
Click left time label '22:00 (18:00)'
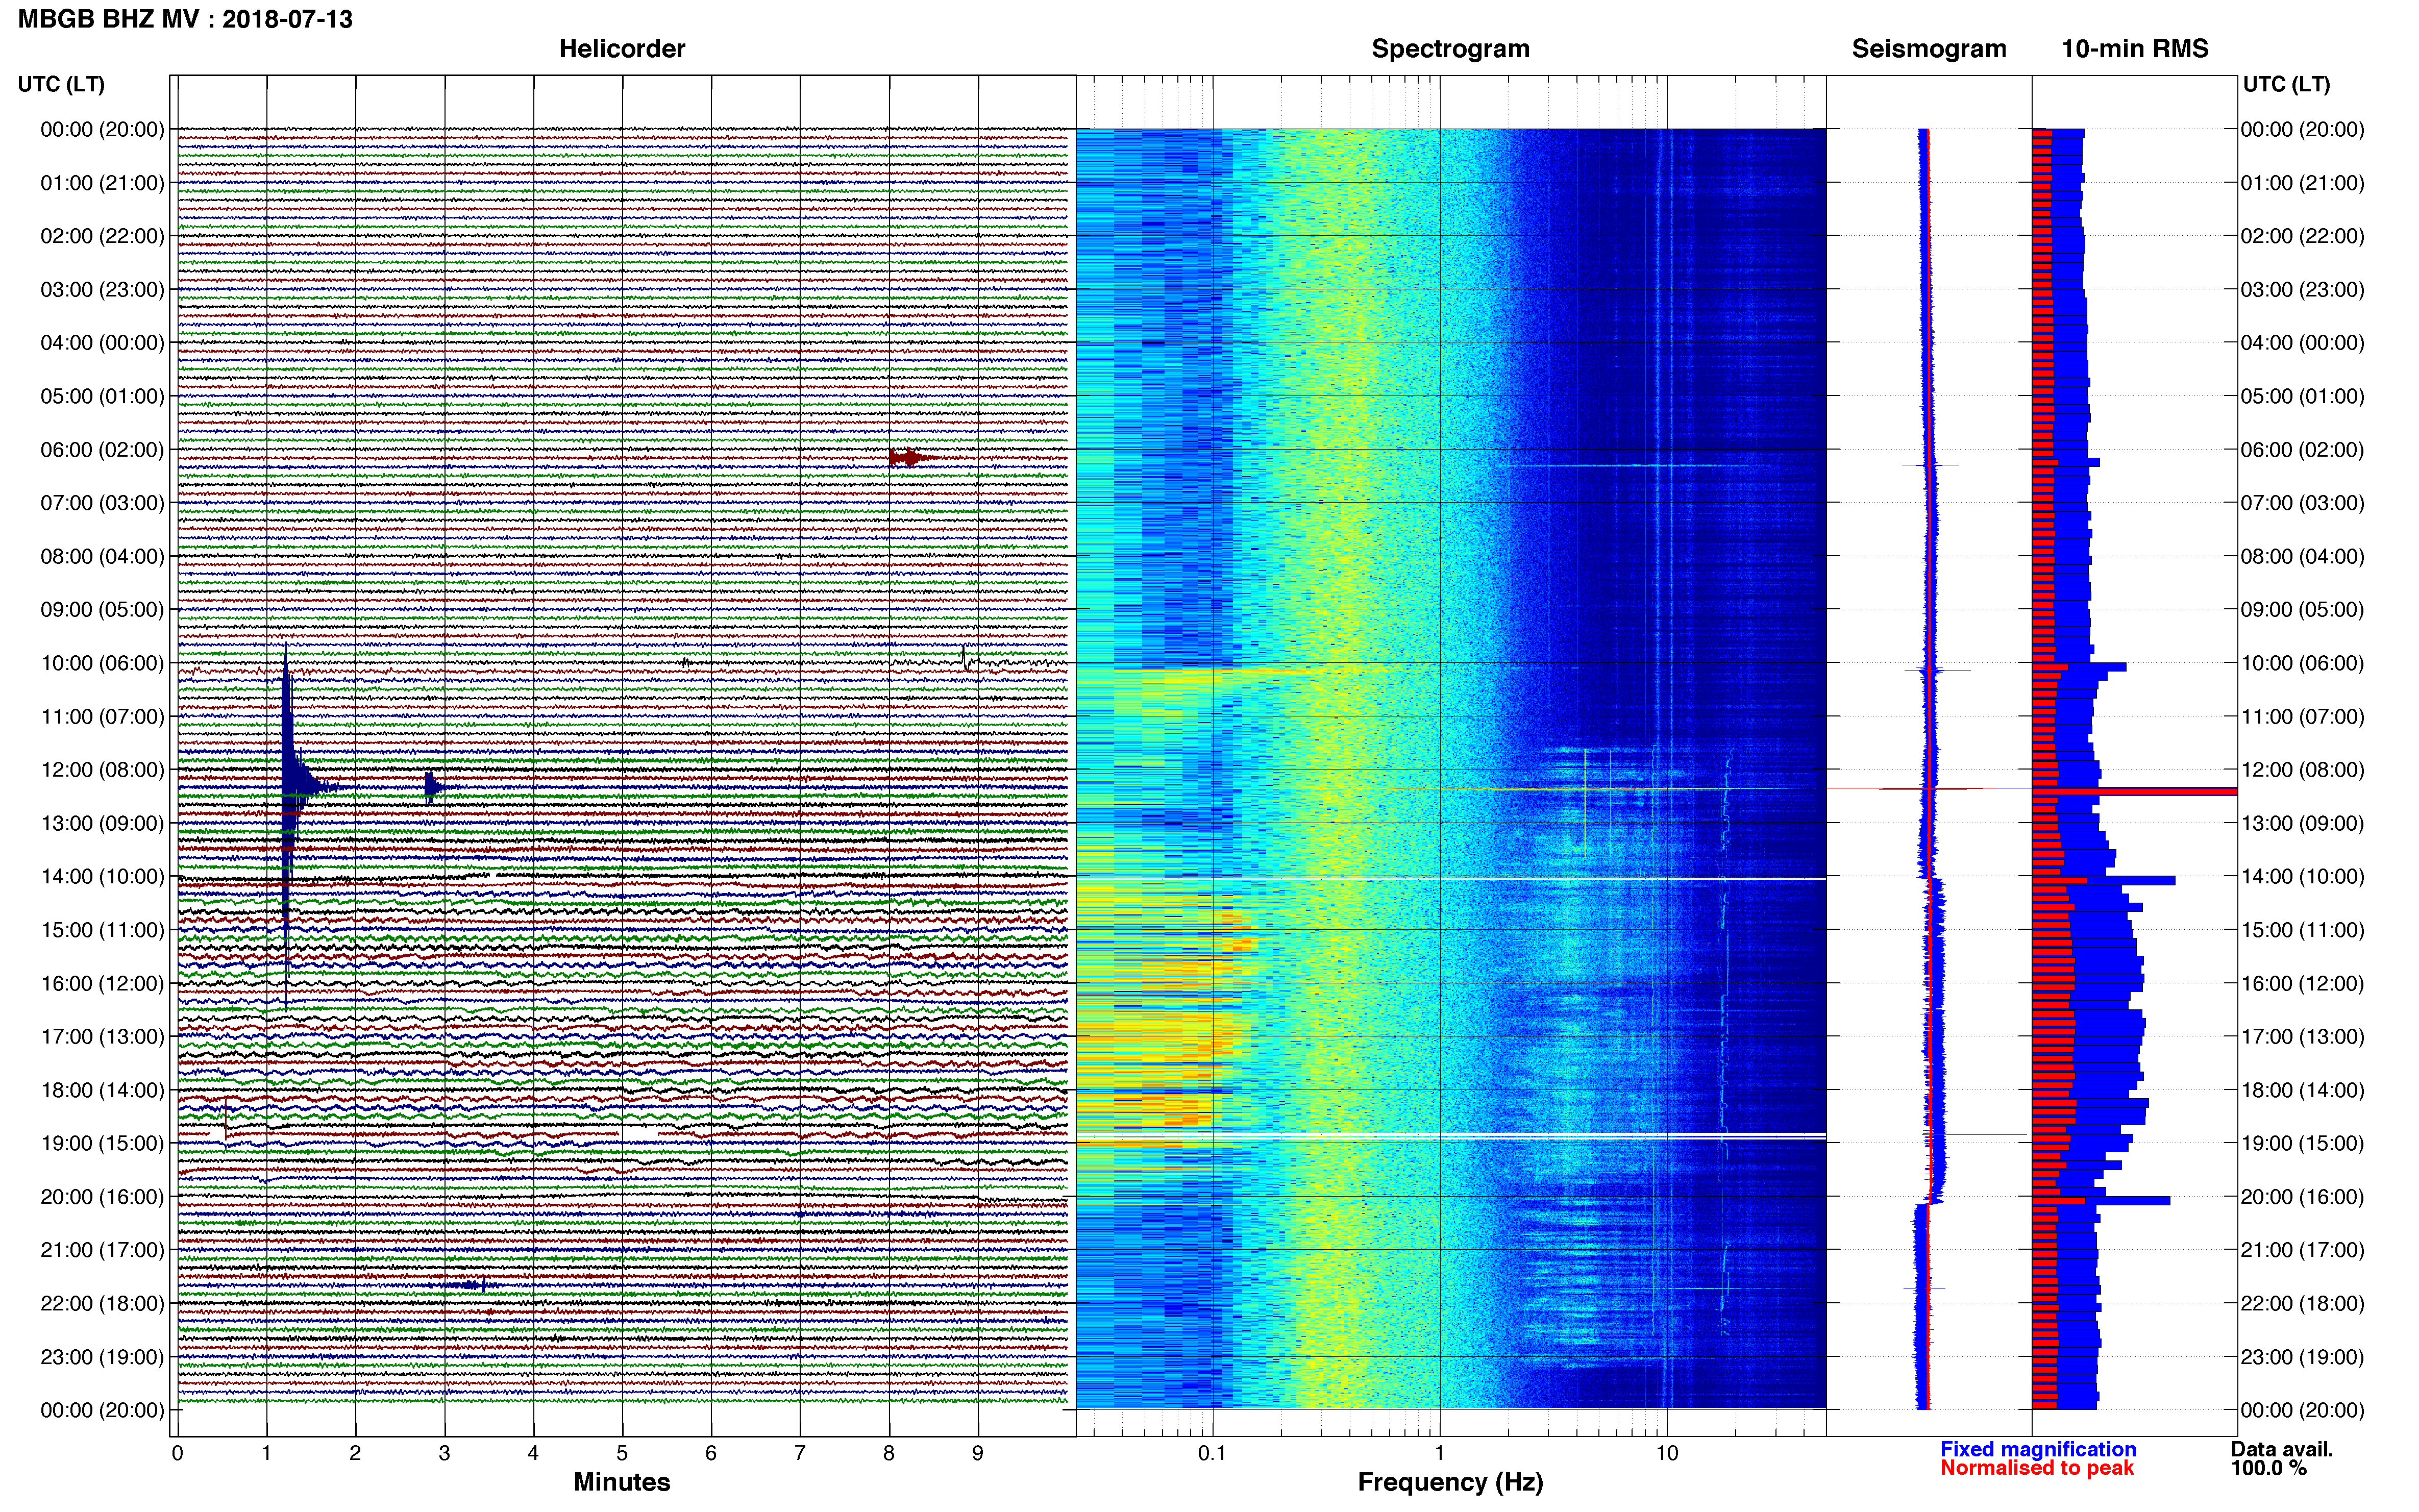pyautogui.click(x=102, y=1303)
